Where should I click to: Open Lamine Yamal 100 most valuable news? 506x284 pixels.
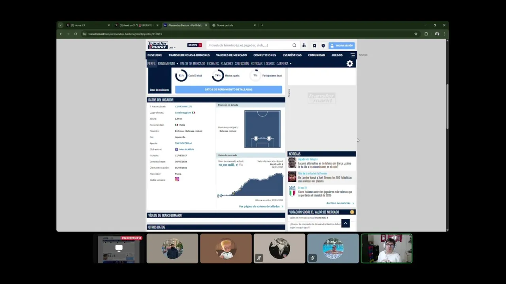click(x=325, y=179)
